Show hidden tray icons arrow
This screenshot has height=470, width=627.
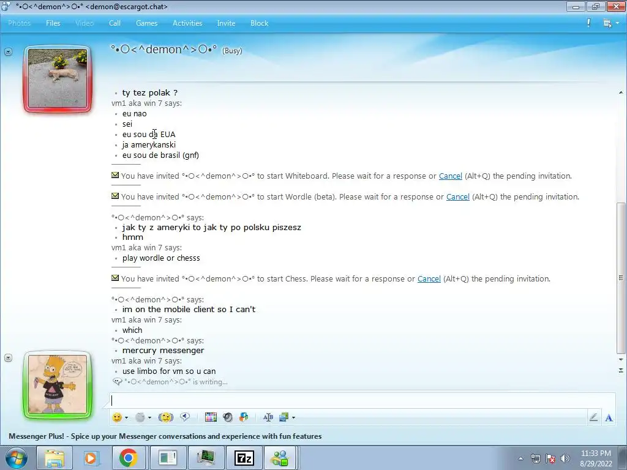pyautogui.click(x=520, y=458)
